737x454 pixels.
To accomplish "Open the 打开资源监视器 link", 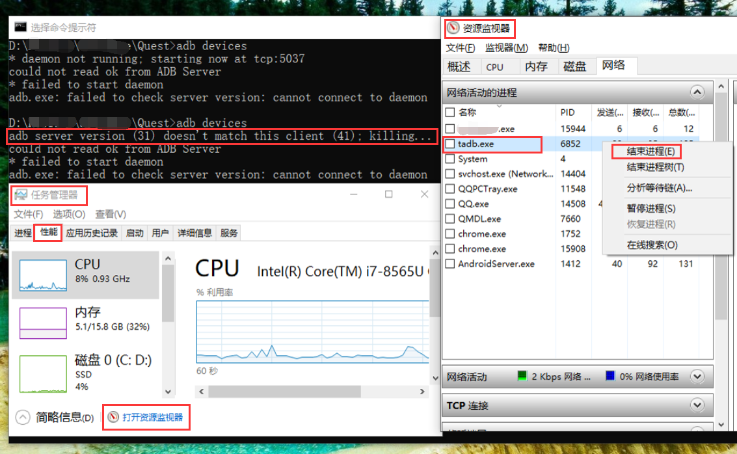I will tap(152, 417).
